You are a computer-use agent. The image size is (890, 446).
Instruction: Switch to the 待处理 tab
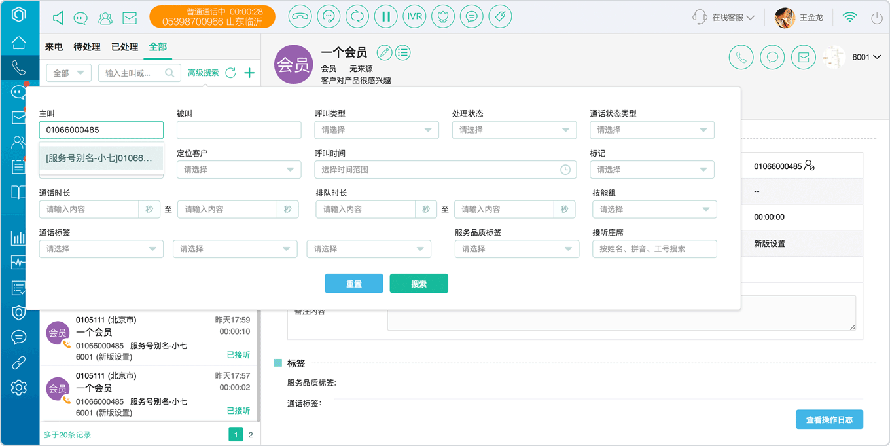(87, 46)
